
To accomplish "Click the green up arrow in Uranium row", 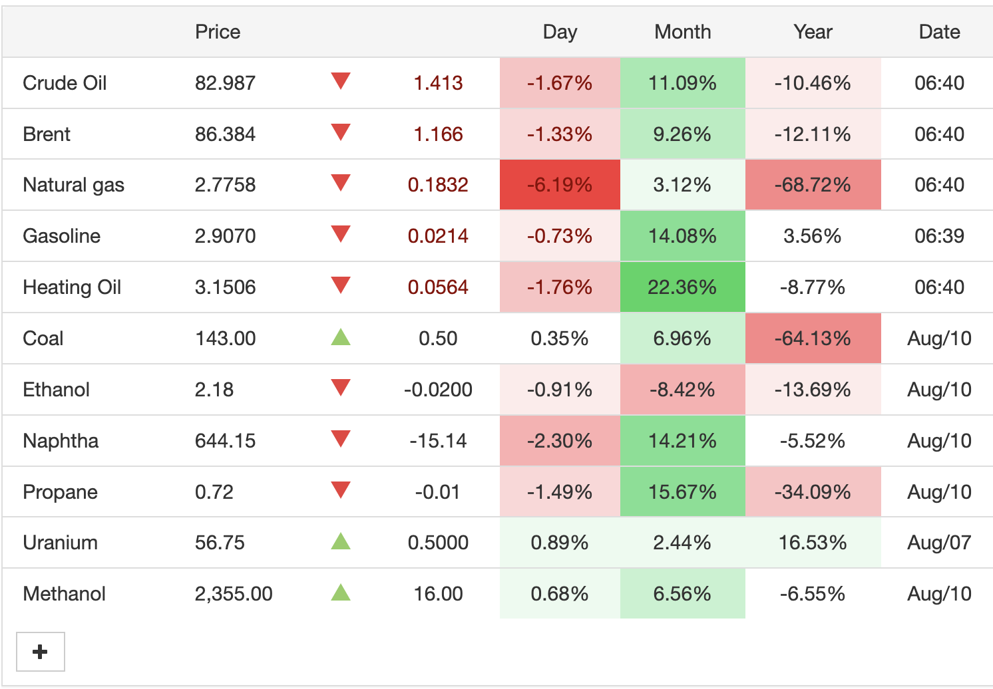I will tap(341, 541).
